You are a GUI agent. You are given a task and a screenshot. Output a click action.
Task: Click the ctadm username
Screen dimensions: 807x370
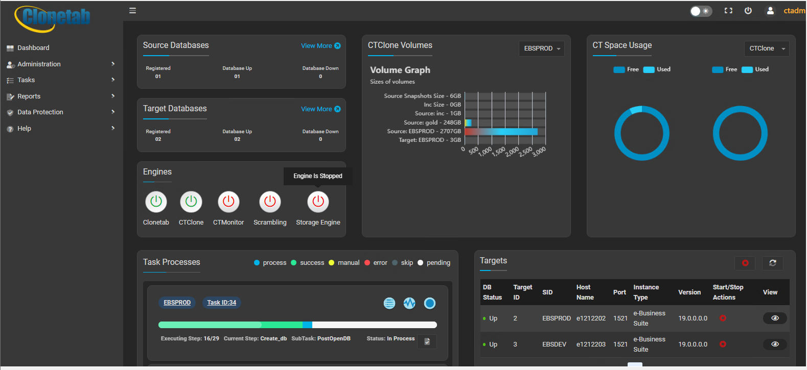[x=794, y=11]
